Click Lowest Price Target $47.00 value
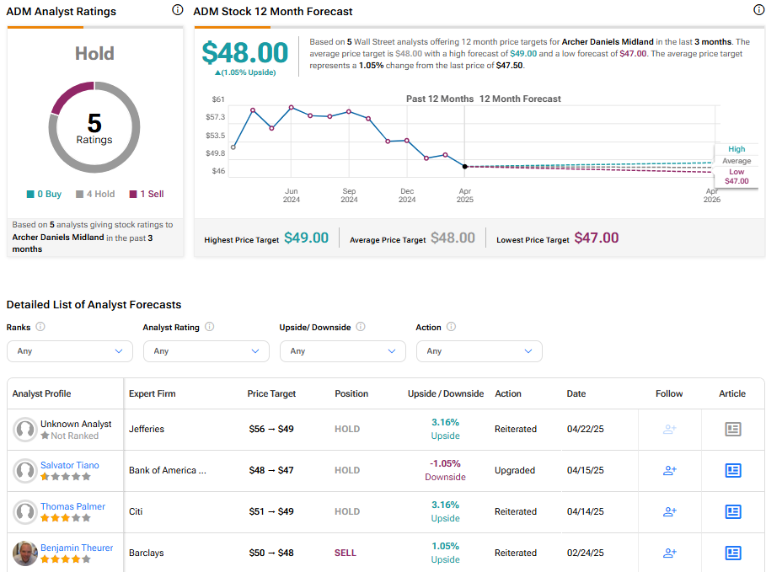 pos(597,238)
